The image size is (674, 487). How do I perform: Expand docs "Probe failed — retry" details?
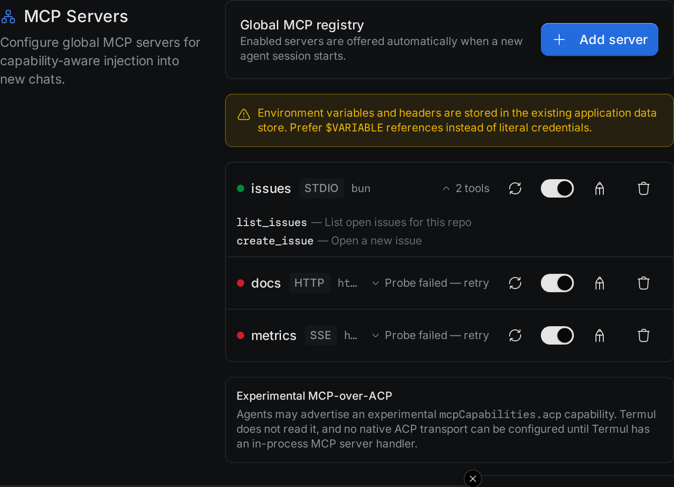coord(430,283)
